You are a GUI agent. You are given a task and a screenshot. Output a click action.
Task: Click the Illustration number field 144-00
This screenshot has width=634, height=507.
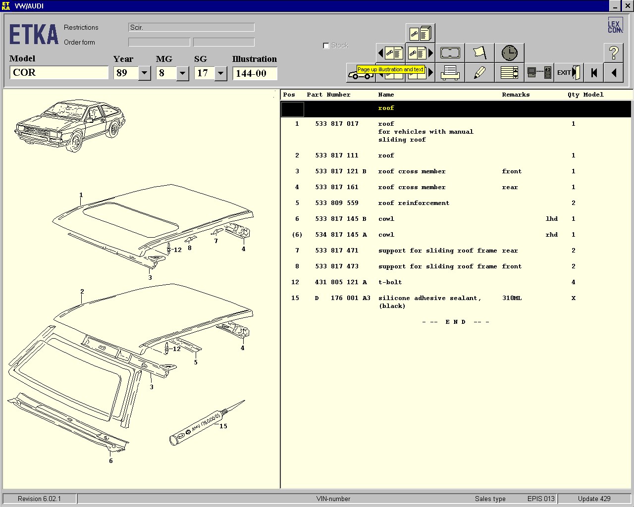(x=254, y=73)
